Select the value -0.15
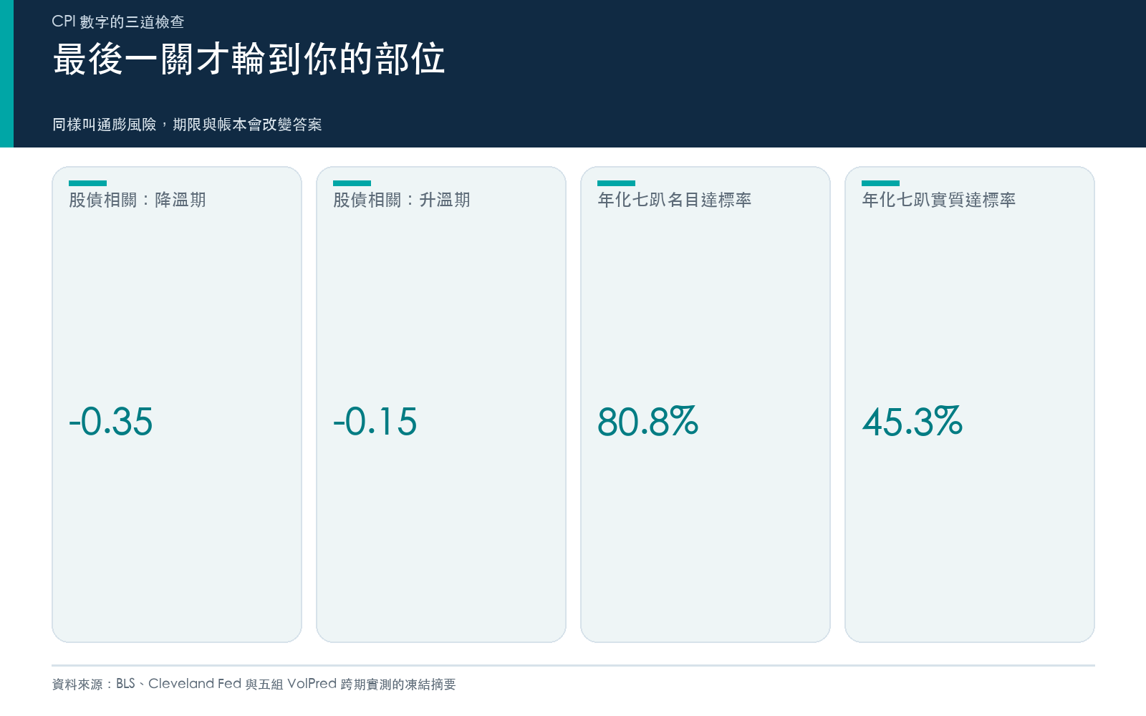The height and width of the screenshot is (716, 1146). (x=375, y=421)
